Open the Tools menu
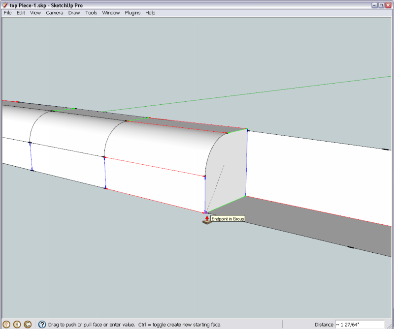Image resolution: width=394 pixels, height=329 pixels. point(91,13)
